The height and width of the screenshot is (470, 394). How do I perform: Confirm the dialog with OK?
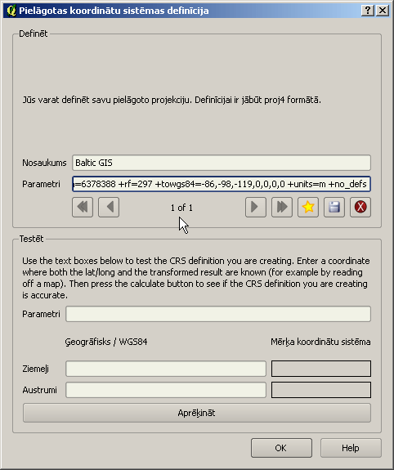(281, 448)
